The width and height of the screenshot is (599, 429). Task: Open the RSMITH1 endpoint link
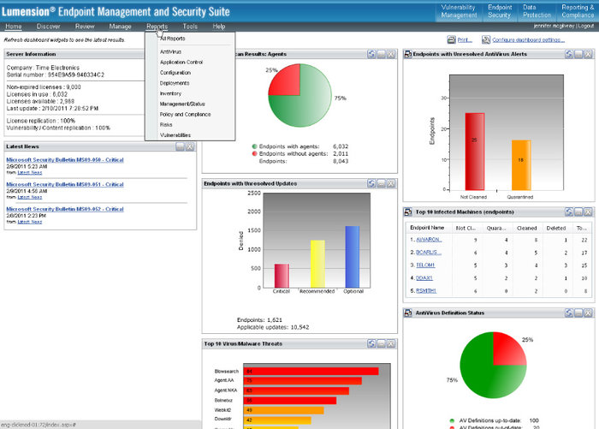click(x=426, y=291)
